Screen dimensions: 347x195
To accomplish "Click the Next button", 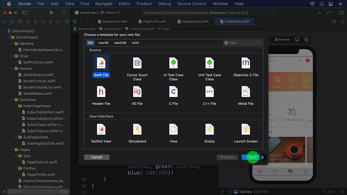I will [x=252, y=157].
